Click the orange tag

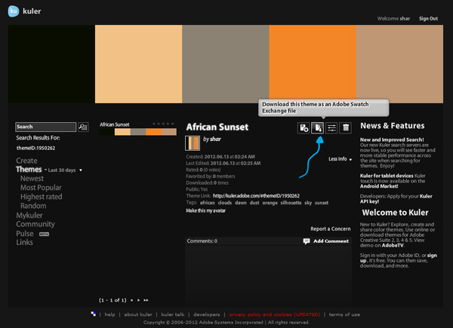point(270,203)
